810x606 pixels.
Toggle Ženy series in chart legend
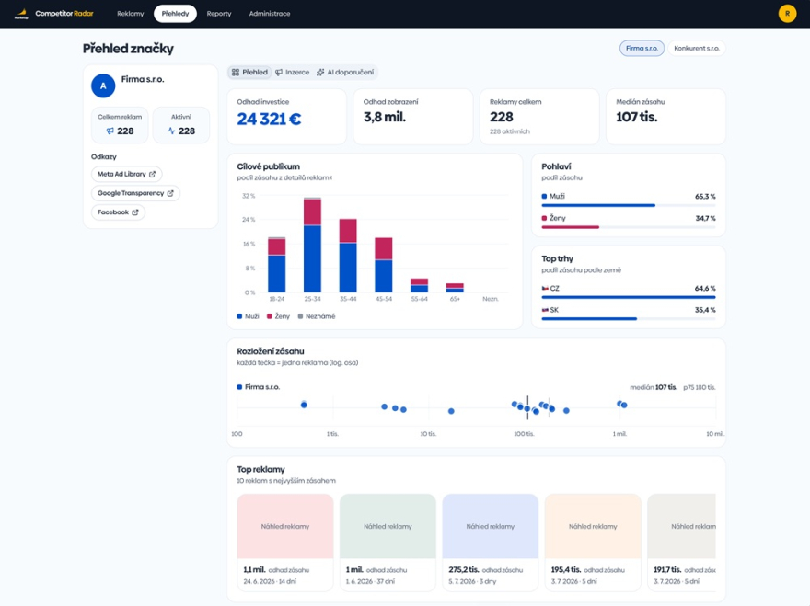tap(278, 316)
